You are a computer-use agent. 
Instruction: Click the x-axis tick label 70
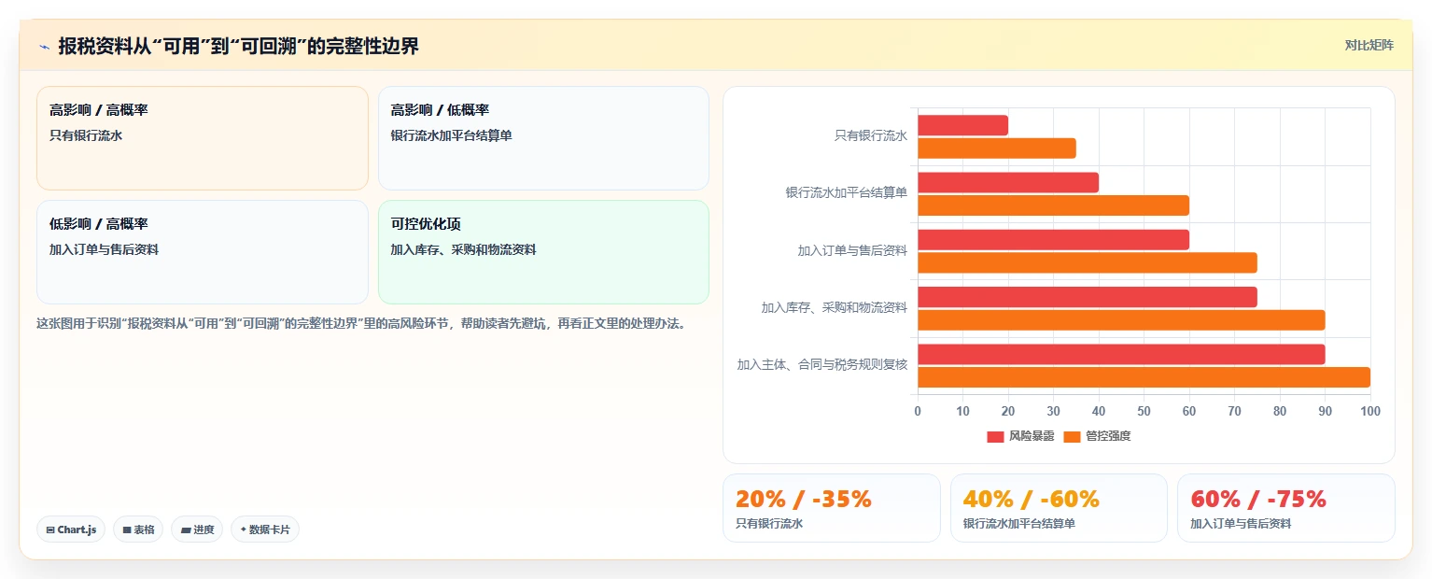[1234, 412]
